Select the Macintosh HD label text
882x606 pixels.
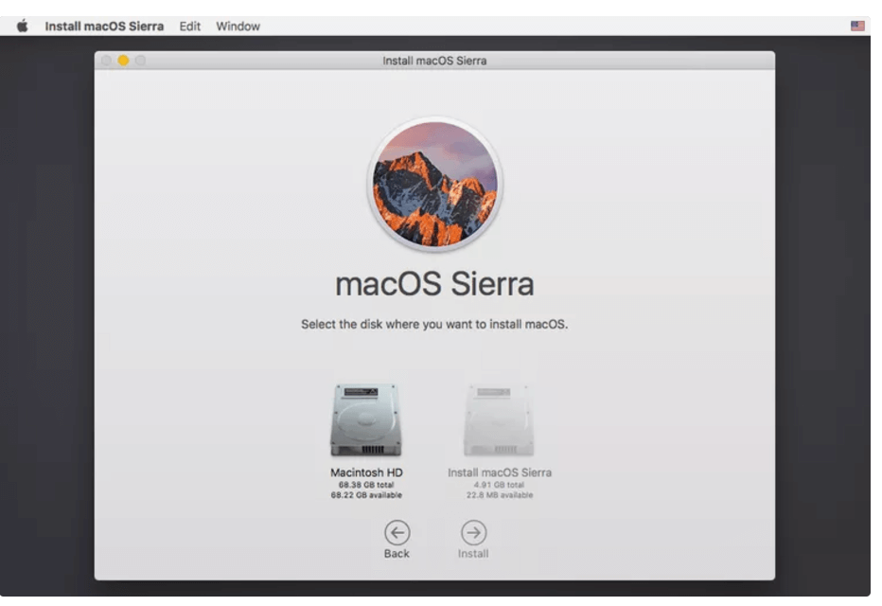point(369,471)
